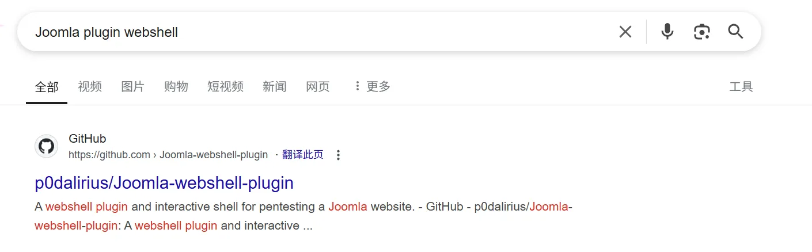Viewport: 812px width, 252px height.
Task: Focus the search box containing Joomla plugin webshell
Action: coord(317,32)
